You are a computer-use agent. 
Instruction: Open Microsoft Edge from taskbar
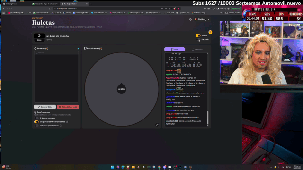pos(123,167)
